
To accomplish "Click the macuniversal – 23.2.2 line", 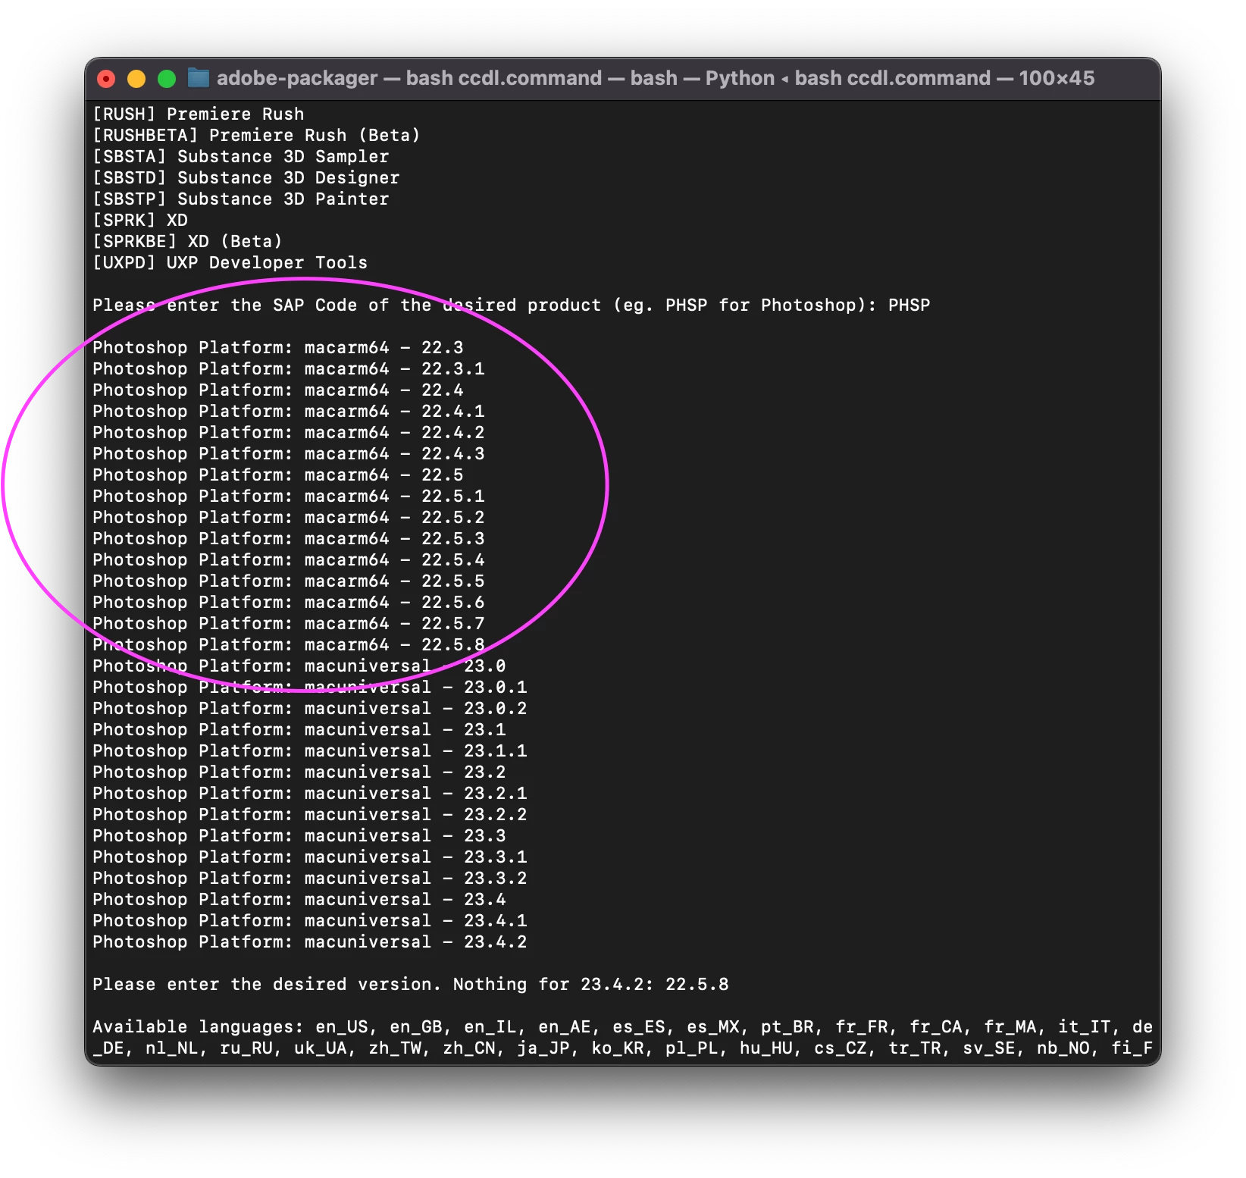I will click(x=310, y=815).
